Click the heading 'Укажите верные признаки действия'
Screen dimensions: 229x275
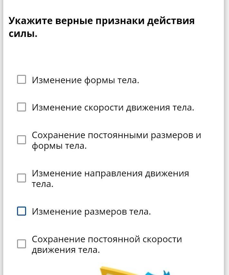pos(102,21)
